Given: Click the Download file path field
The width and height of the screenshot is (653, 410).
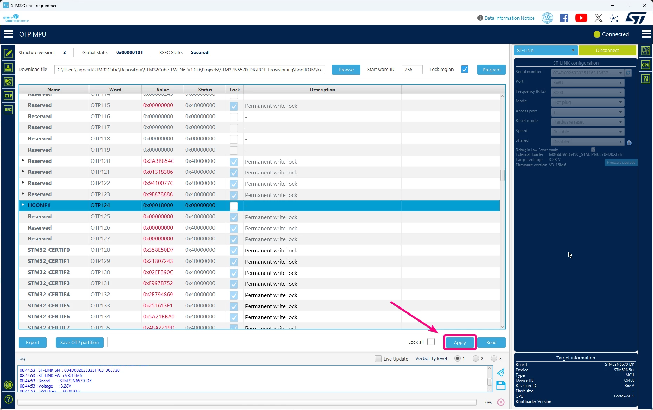Looking at the screenshot, I should [190, 70].
